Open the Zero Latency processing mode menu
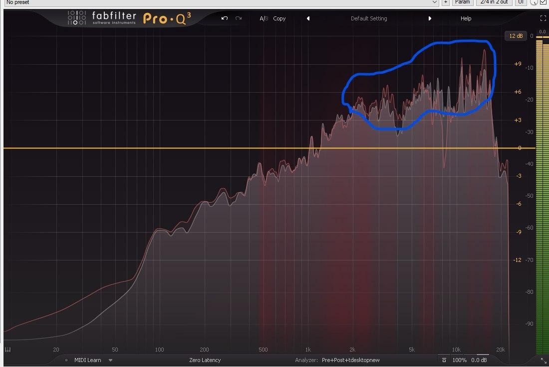This screenshot has height=367, width=549. pyautogui.click(x=205, y=360)
